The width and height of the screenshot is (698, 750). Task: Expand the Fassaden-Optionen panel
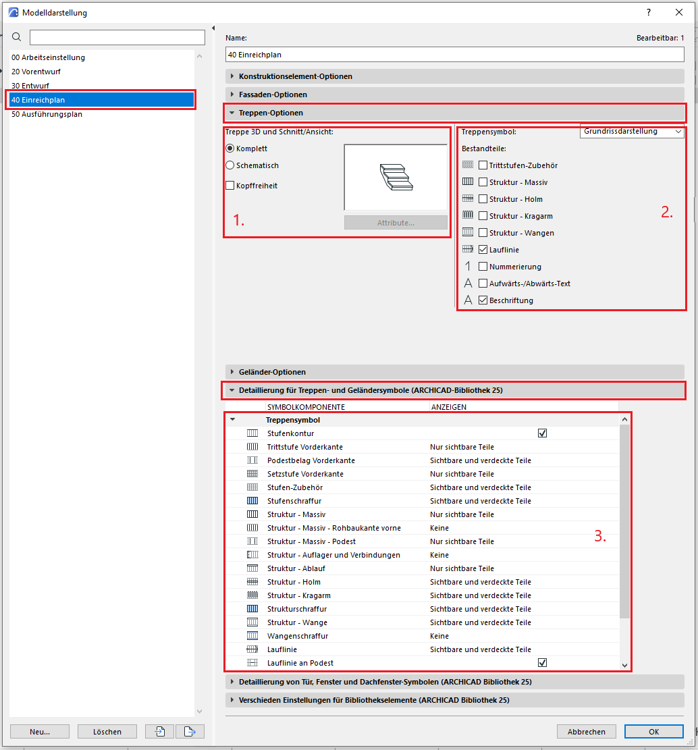click(x=273, y=95)
